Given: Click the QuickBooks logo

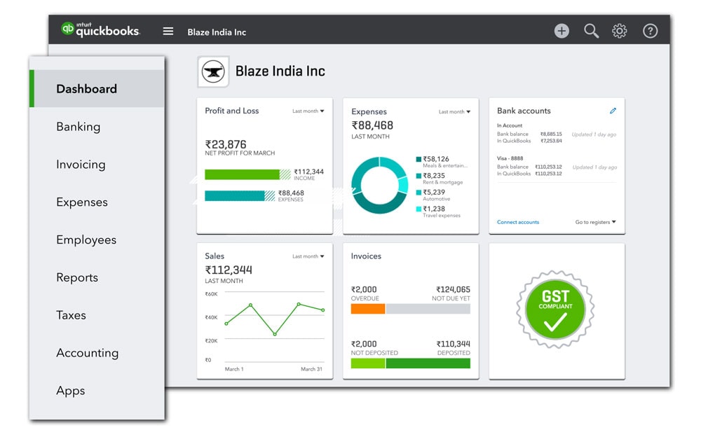Looking at the screenshot, I should tap(100, 29).
